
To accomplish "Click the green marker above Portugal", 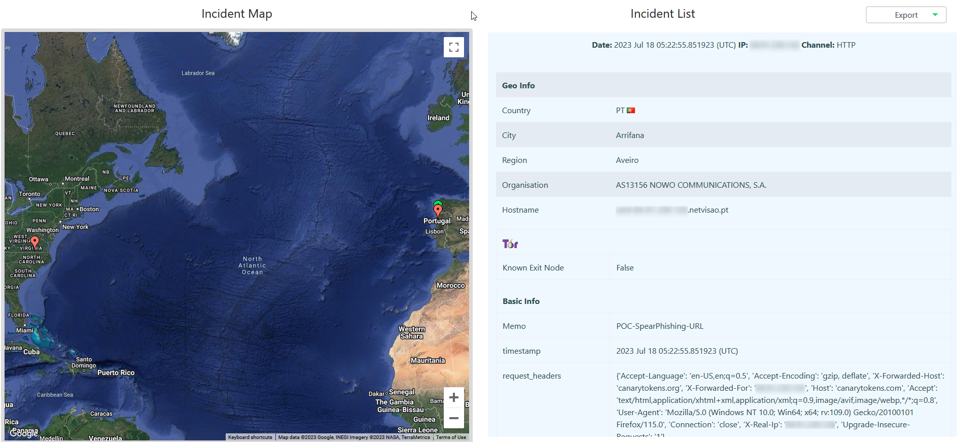I will coord(438,203).
